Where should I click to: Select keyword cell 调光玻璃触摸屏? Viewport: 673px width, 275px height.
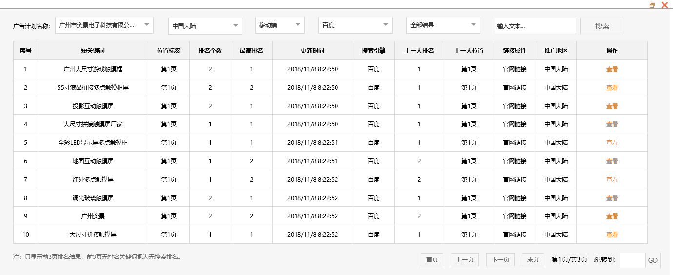click(x=93, y=198)
